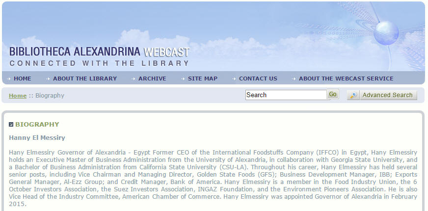Viewport: 428px width, 211px height.
Task: Click the arrow bullet before CONTACT US
Action: click(234, 79)
